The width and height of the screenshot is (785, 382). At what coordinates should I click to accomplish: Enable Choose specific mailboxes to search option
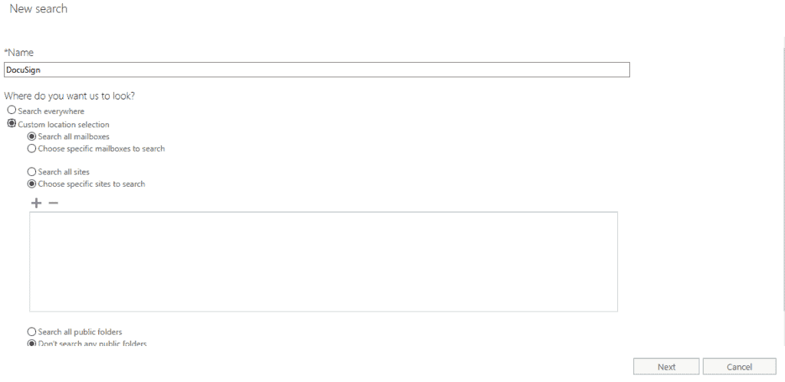[x=31, y=149]
